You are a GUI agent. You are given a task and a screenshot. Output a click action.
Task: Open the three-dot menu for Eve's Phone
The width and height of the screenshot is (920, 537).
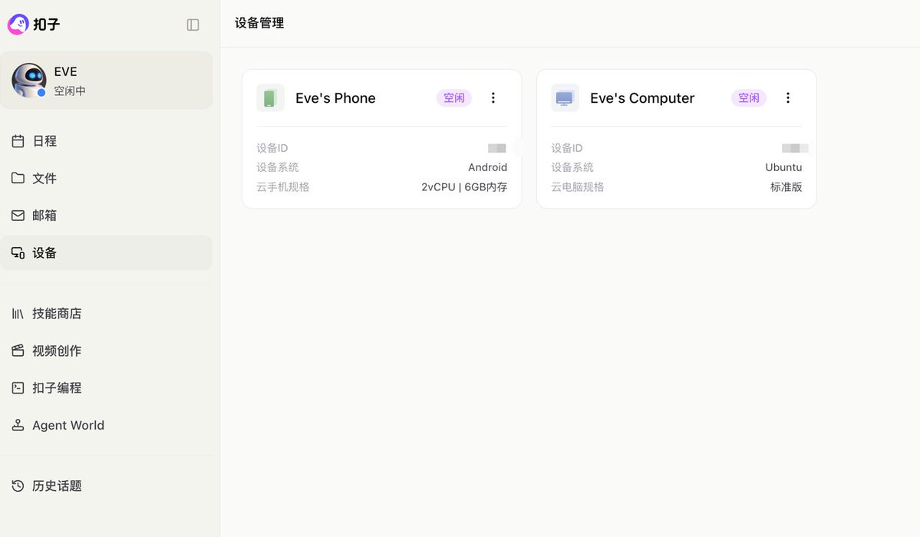click(x=493, y=97)
